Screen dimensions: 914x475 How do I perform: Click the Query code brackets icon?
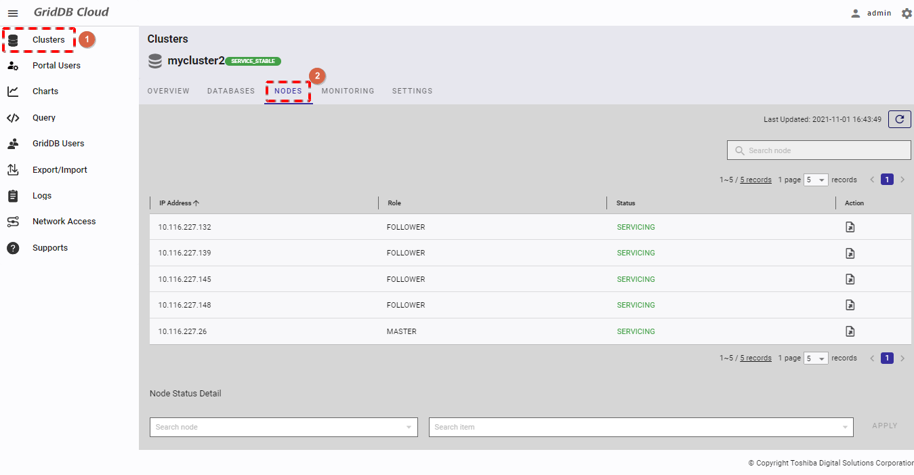pos(13,118)
